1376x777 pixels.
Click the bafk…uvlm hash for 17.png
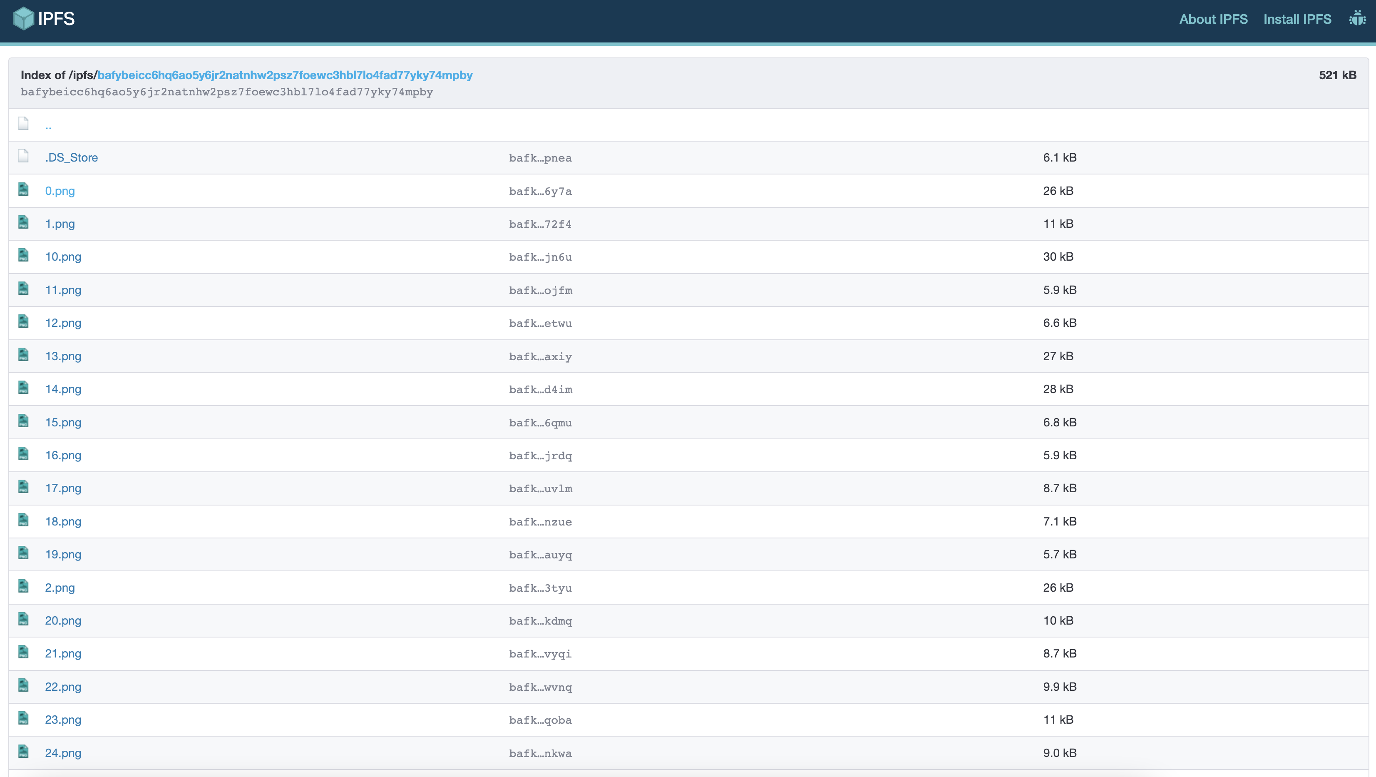click(x=540, y=488)
